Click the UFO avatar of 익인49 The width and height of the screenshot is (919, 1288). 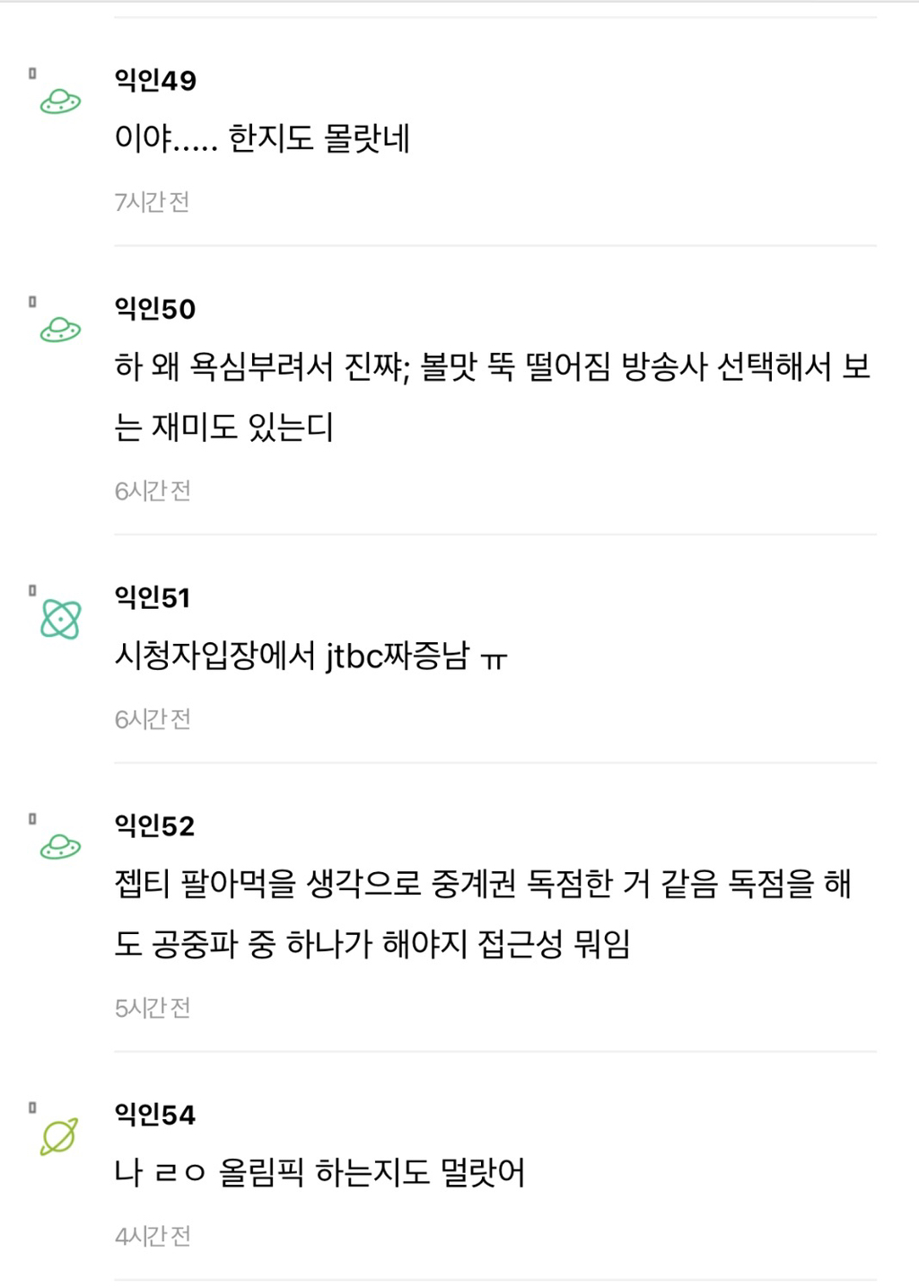pyautogui.click(x=60, y=102)
